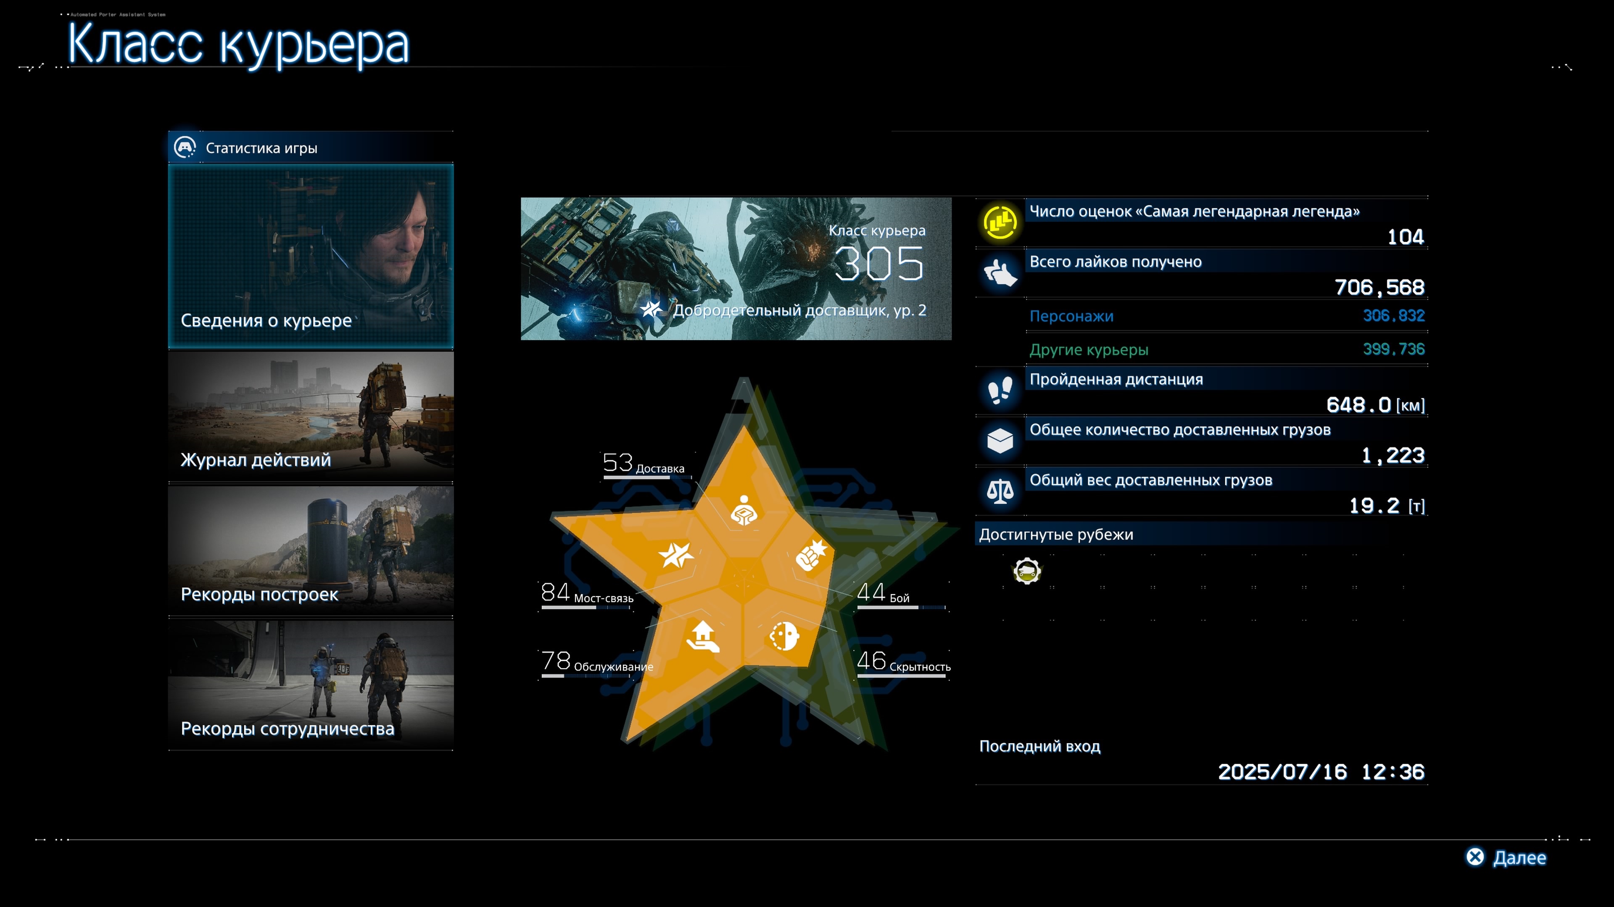Click the weight scales icon
Image resolution: width=1614 pixels, height=907 pixels.
1000,491
